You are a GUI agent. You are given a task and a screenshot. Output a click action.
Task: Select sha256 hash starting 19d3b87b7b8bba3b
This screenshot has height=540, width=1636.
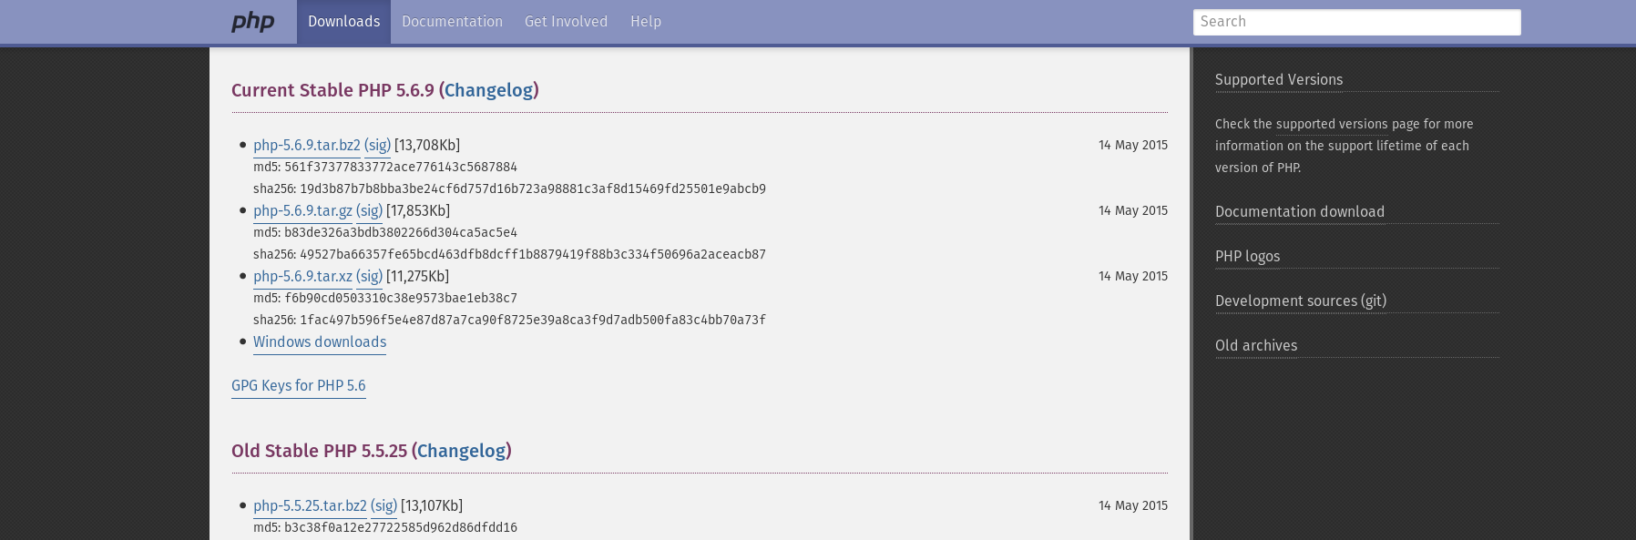click(533, 188)
